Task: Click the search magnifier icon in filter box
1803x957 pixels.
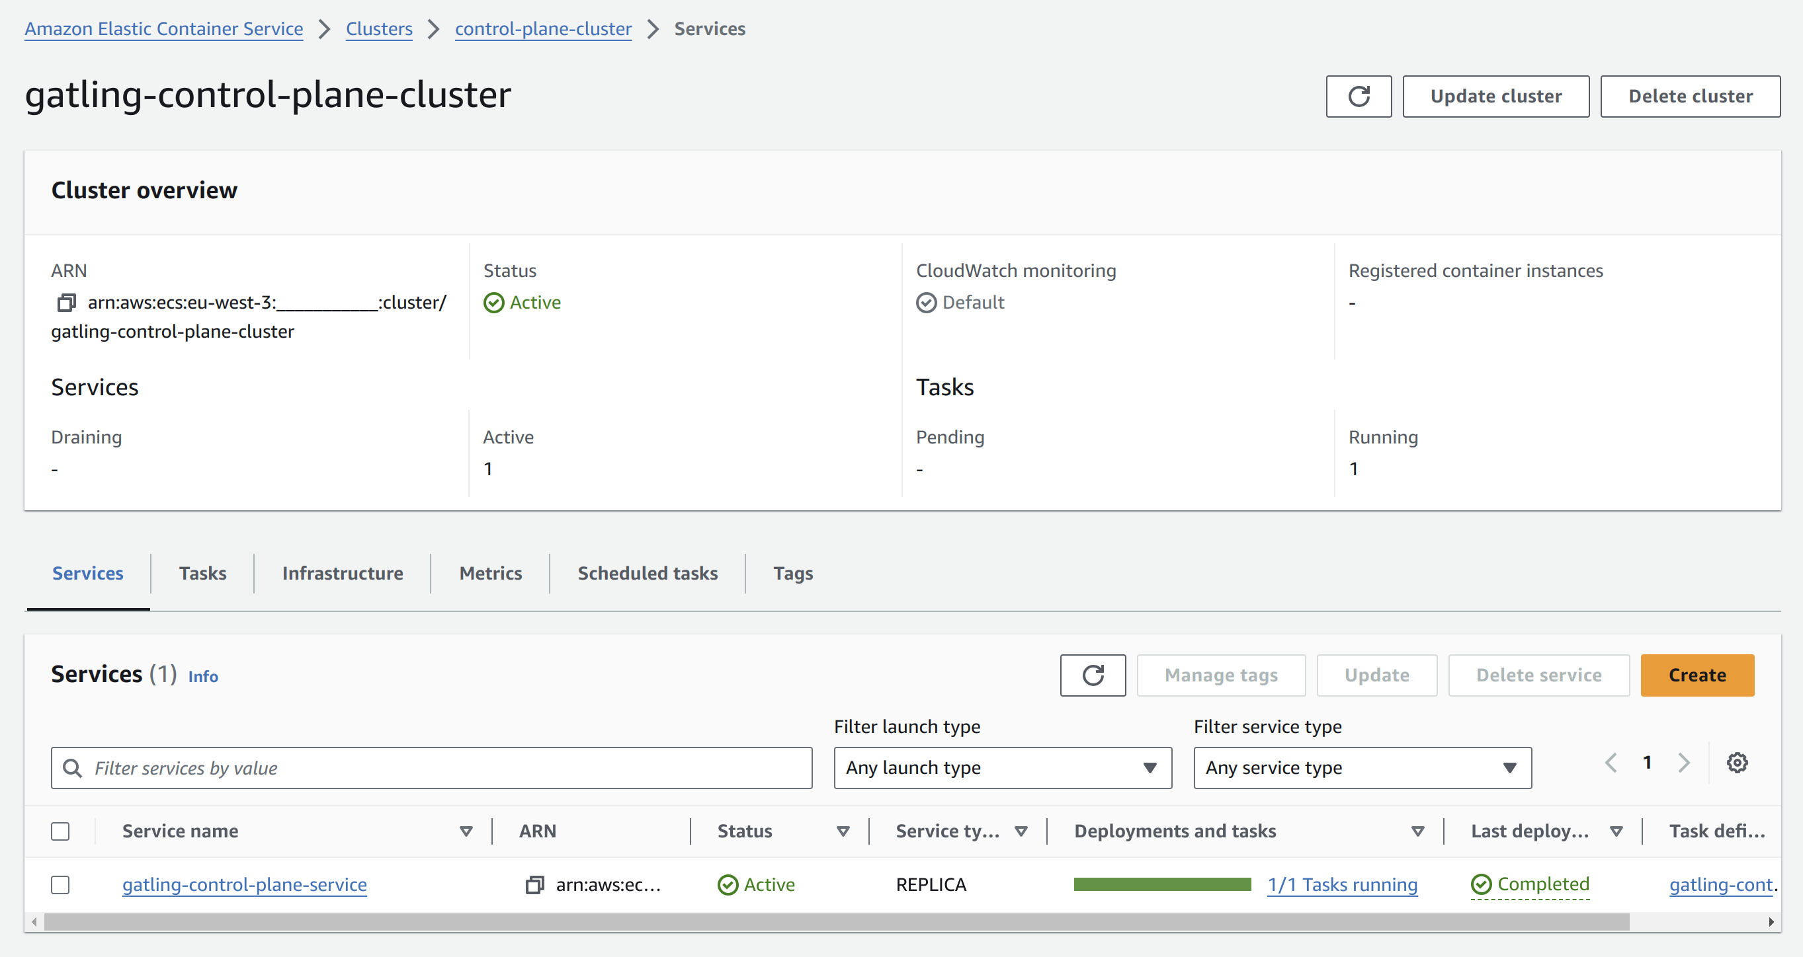Action: [x=72, y=767]
